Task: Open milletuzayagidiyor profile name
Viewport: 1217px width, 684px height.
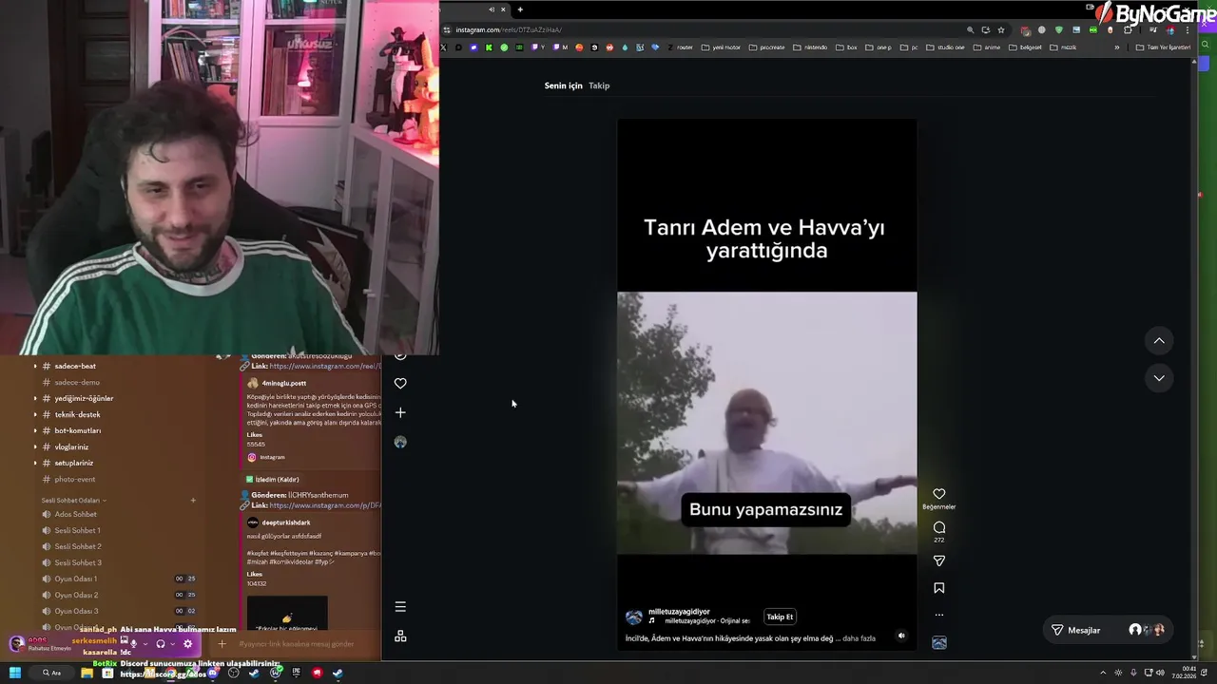Action: (x=679, y=612)
